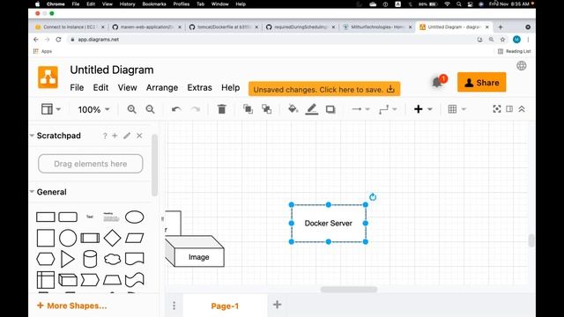Open the connection arrow style dropdown

click(x=360, y=109)
